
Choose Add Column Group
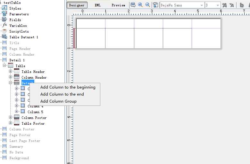(59, 101)
